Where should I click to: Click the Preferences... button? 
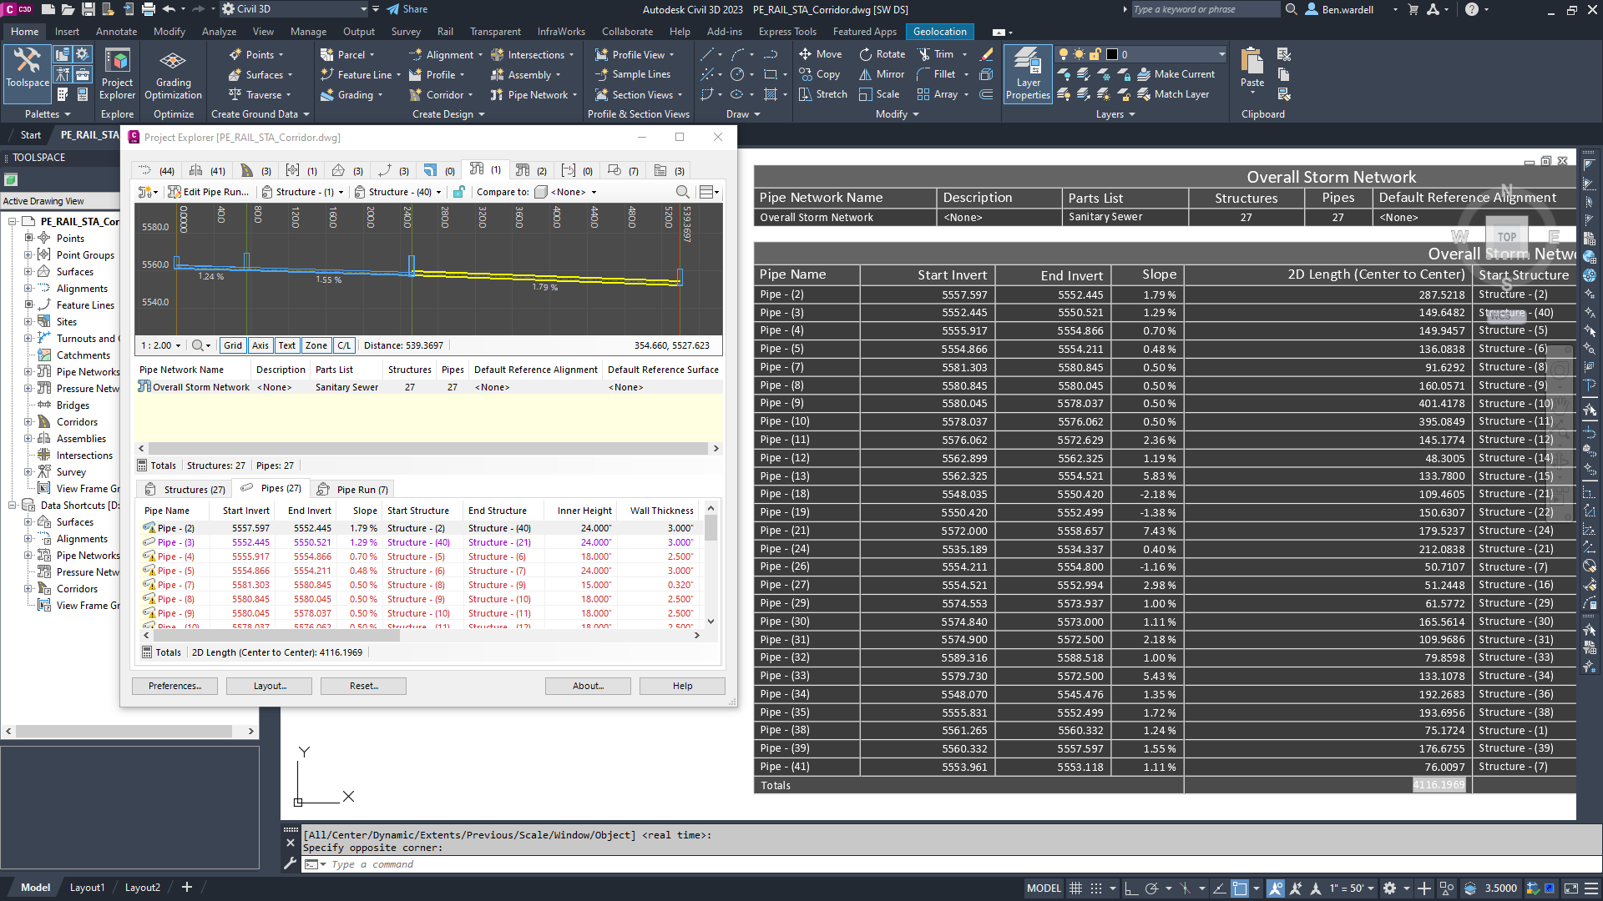(174, 686)
